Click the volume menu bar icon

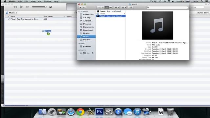coord(173,1)
